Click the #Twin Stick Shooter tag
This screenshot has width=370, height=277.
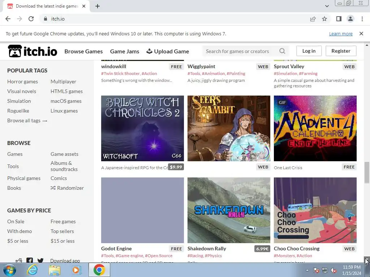click(x=120, y=74)
